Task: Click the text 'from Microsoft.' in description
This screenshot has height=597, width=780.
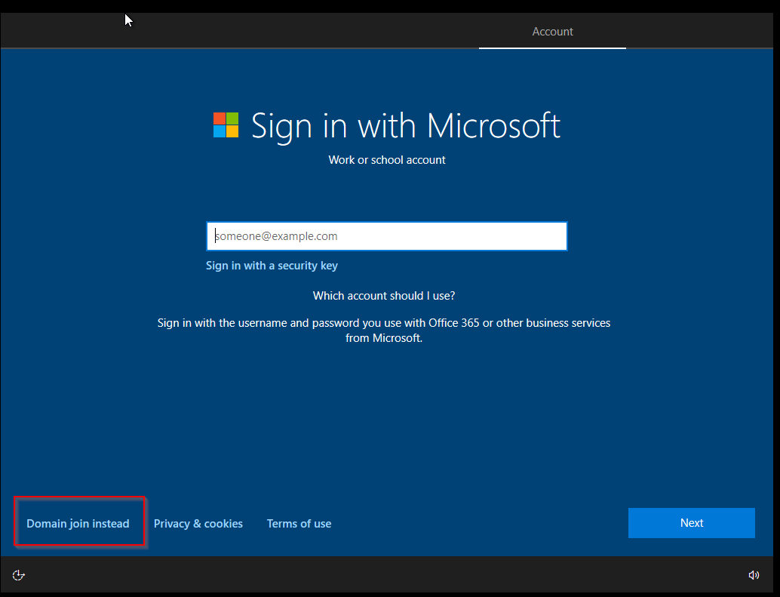Action: point(383,338)
